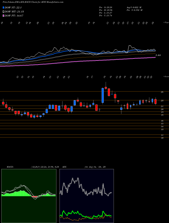Click the MACD '(12,26,9) 22.24, 21.96, 0.28' readout
Image resolution: width=169 pixels, height=223 pixels.
pyautogui.click(x=45, y=167)
